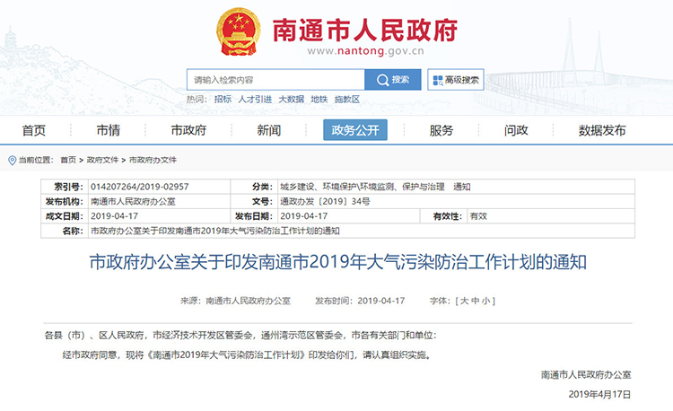Click document number 通政办发〔2019〕34号
The width and height of the screenshot is (673, 411).
coord(325,202)
